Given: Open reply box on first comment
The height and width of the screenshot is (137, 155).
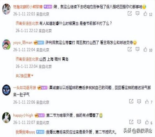Looking at the screenshot, I should tap(137, 13).
